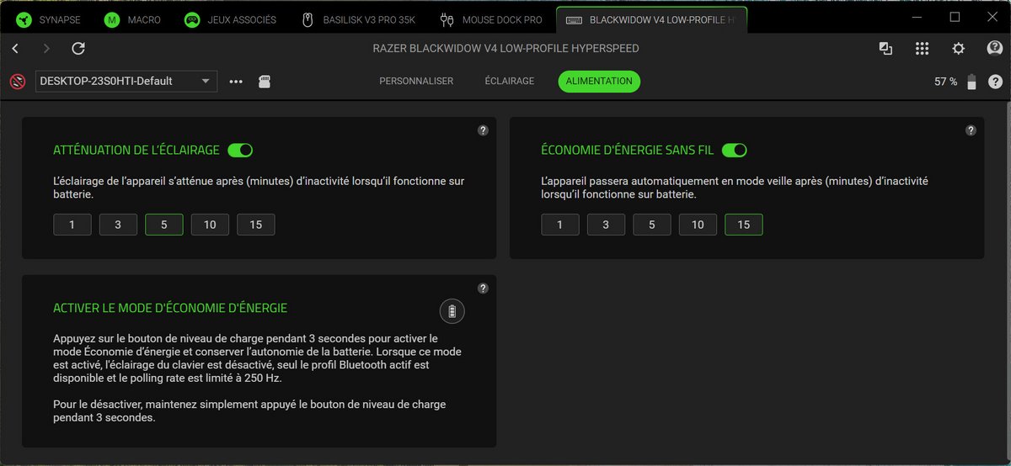This screenshot has width=1011, height=466.
Task: Switch to the Éclairage tab
Action: (x=509, y=82)
